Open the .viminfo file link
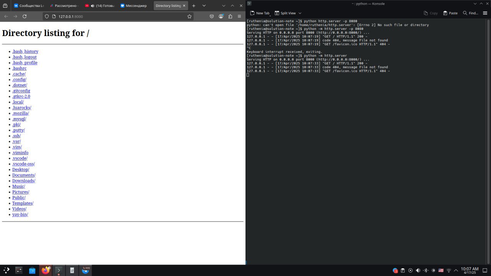 (x=20, y=153)
